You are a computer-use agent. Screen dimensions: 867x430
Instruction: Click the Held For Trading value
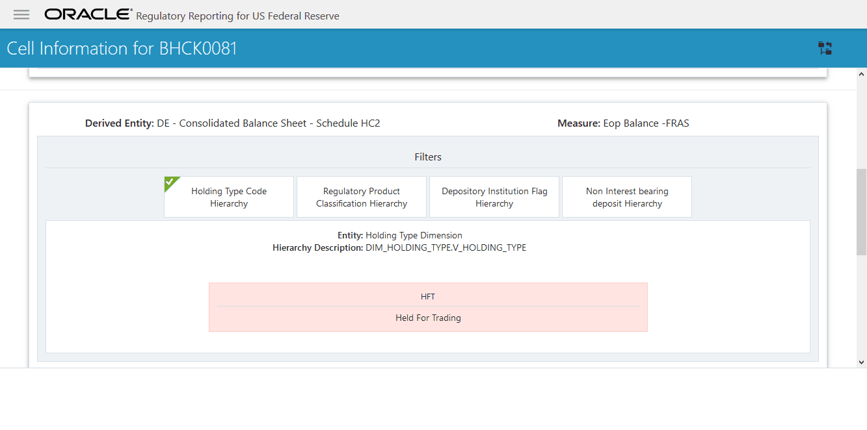point(428,318)
